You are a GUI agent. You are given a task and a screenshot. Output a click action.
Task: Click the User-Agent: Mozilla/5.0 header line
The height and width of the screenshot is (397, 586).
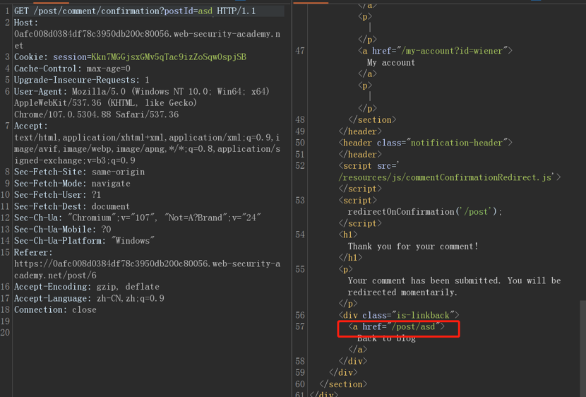coord(142,91)
